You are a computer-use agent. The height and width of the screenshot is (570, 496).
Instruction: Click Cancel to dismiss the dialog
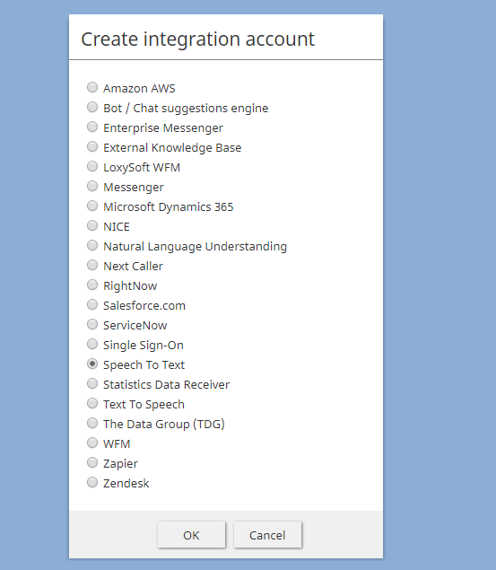(267, 535)
